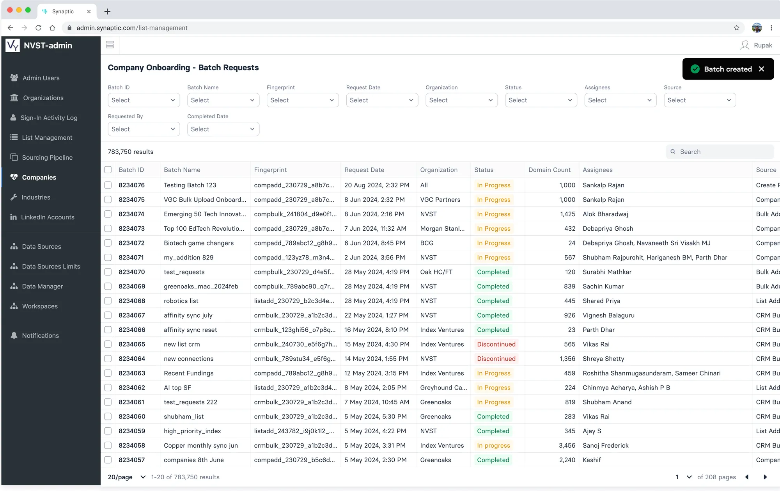This screenshot has height=491, width=780.
Task: Expand the Status filter dropdown
Action: point(541,100)
